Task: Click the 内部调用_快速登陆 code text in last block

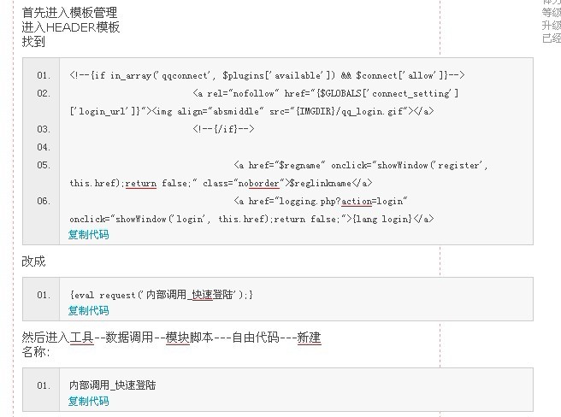Action: (112, 385)
